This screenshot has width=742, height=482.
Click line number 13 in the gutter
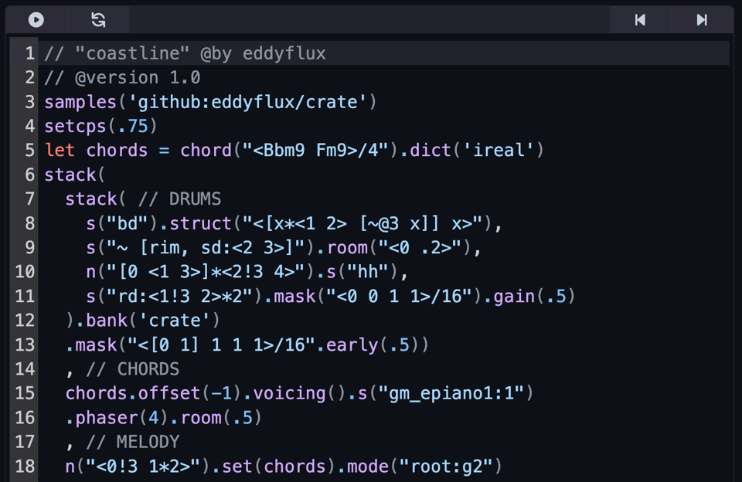[25, 345]
